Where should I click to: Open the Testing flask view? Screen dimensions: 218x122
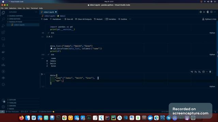[x=3, y=45]
